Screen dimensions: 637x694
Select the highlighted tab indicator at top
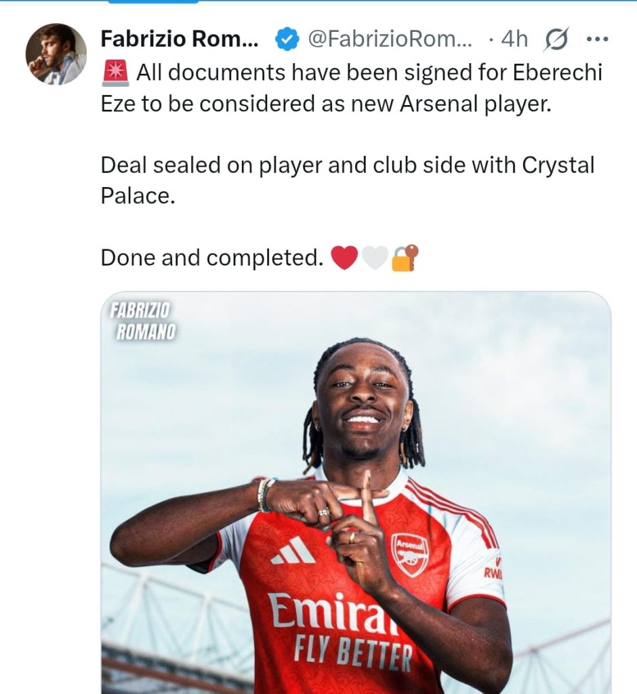tap(153, 1)
